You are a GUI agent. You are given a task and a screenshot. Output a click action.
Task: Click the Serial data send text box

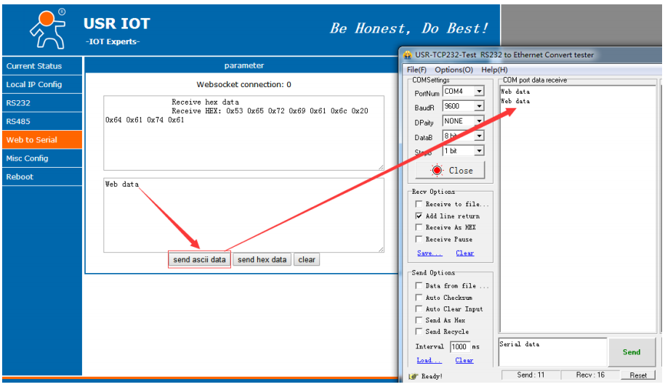click(x=552, y=352)
